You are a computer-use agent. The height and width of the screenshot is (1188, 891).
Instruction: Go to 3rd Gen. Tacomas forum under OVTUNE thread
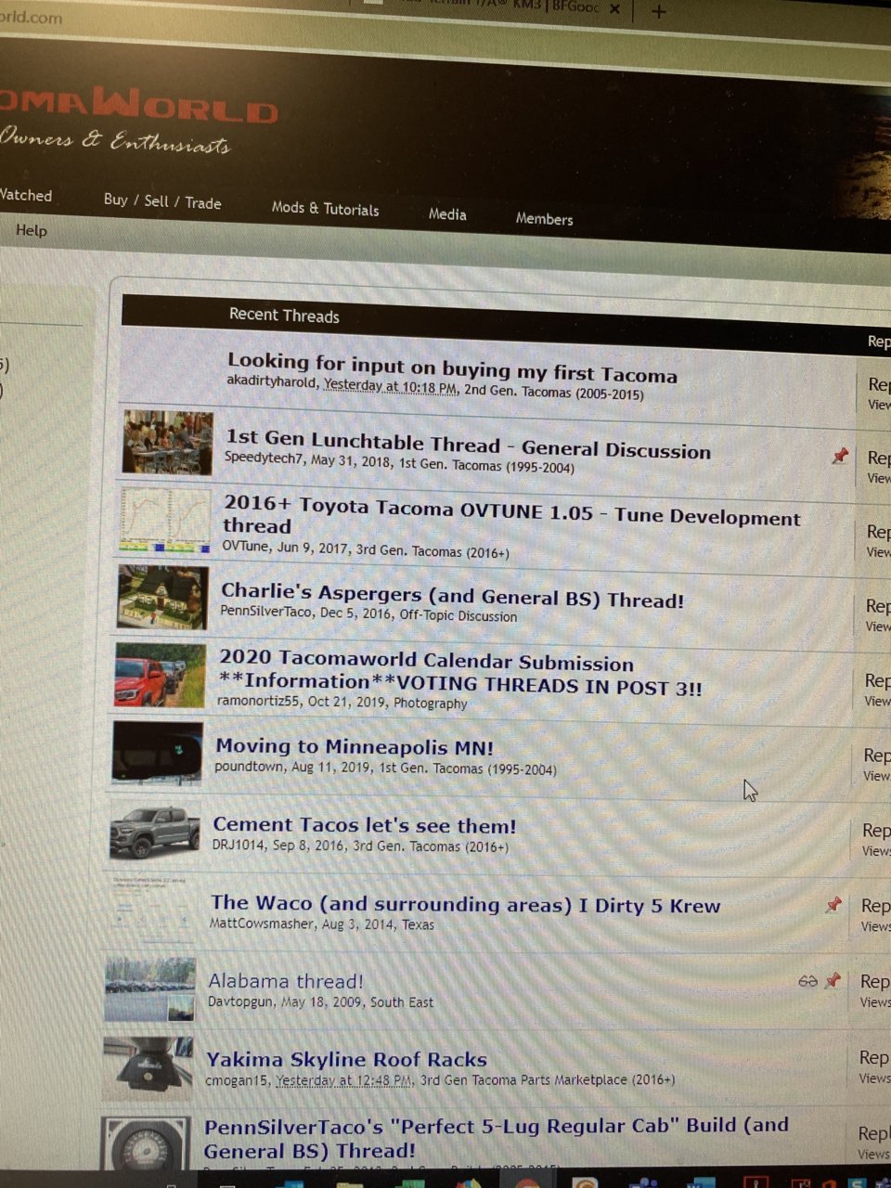(x=433, y=550)
